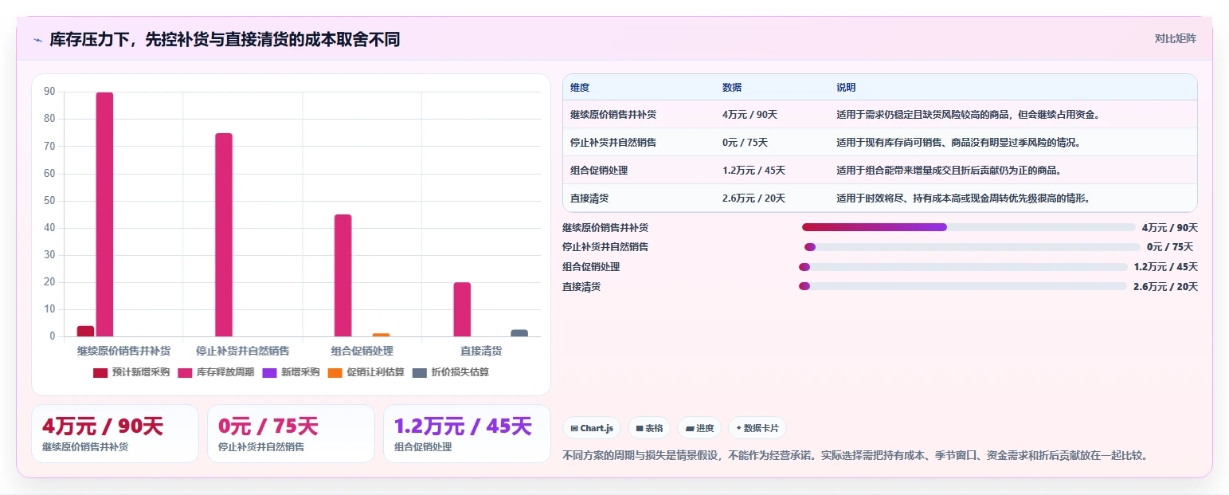Click the x-axis label 直接清货
This screenshot has width=1229, height=495.
(x=481, y=351)
